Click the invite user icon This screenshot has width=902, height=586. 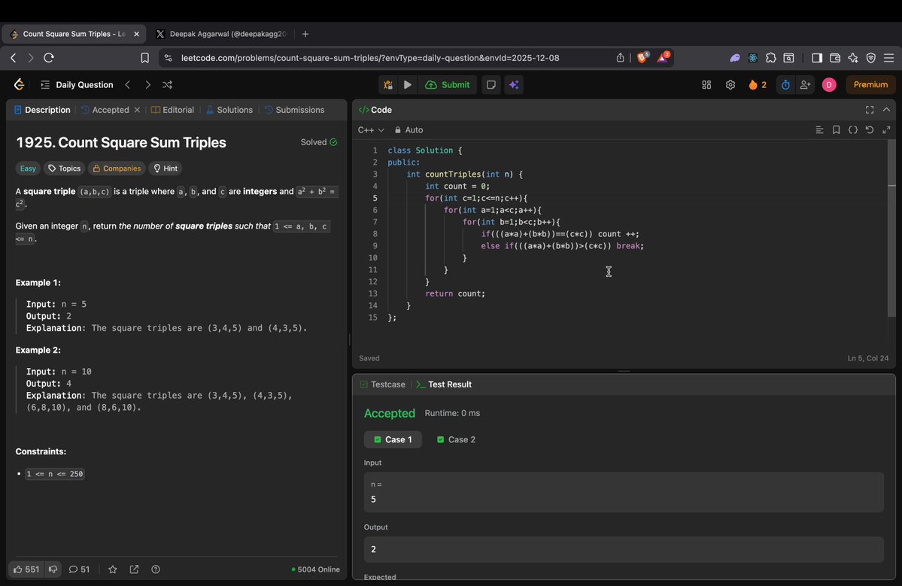point(806,84)
